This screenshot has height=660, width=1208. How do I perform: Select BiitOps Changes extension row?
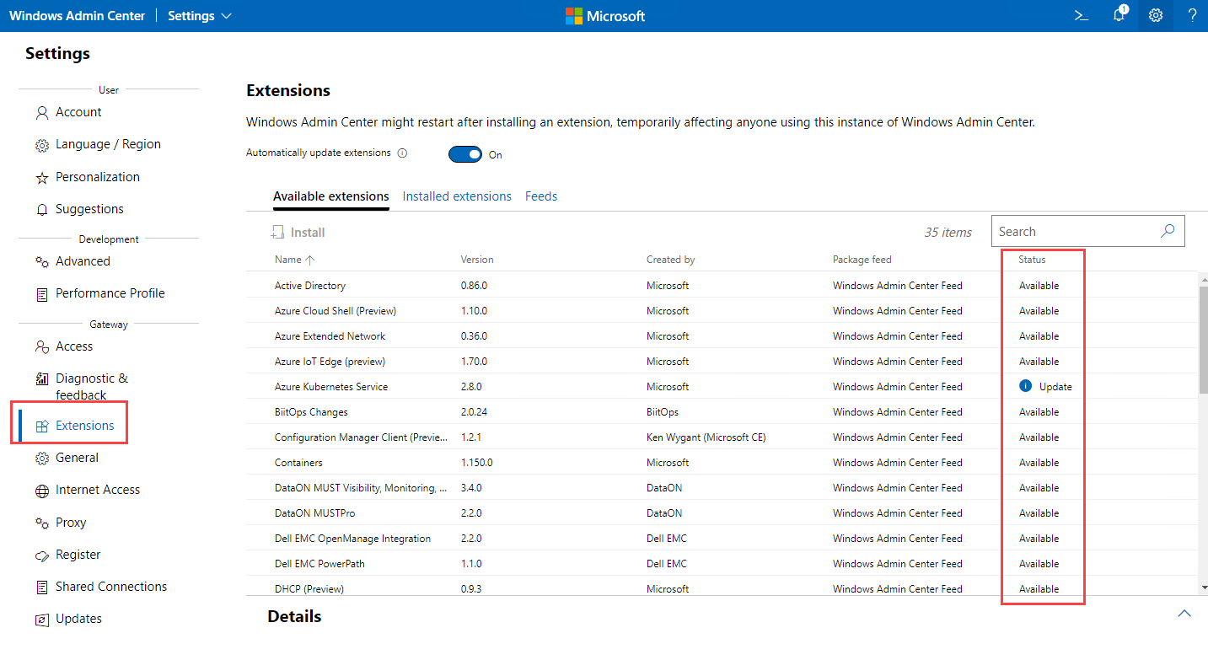pos(722,411)
